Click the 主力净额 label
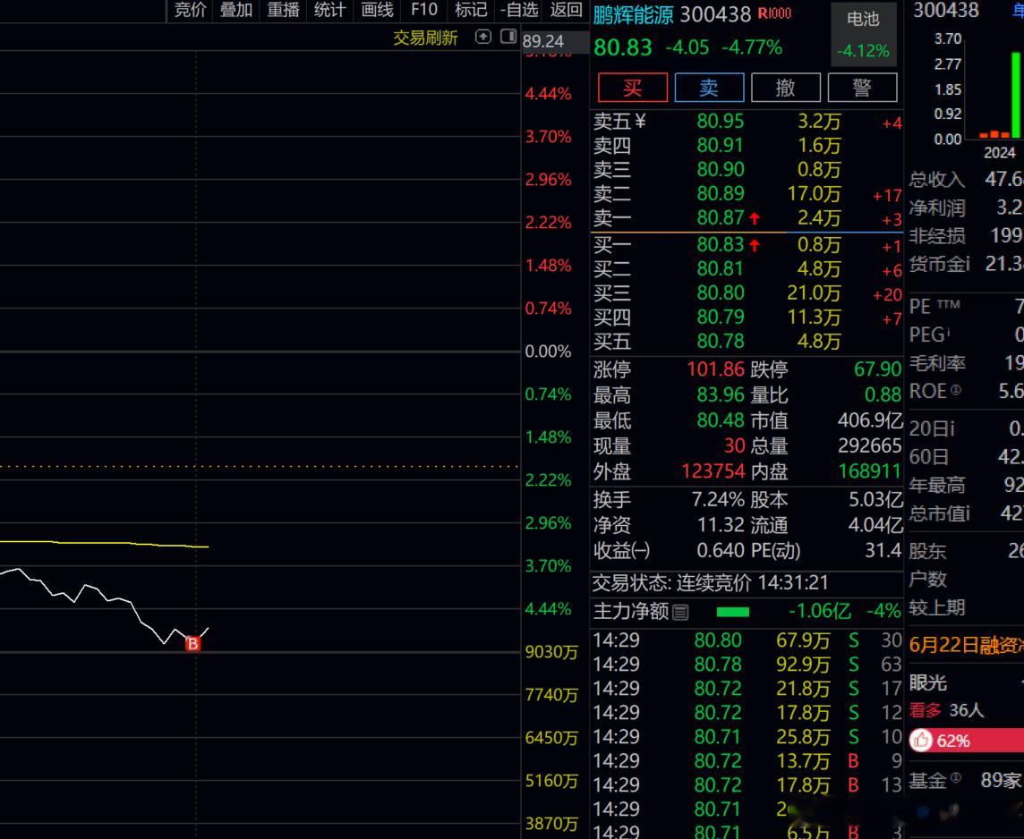Screen dimensions: 1024x839 pos(631,611)
